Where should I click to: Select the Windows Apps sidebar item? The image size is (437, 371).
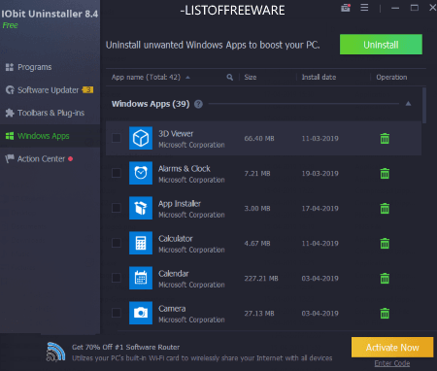(x=50, y=136)
